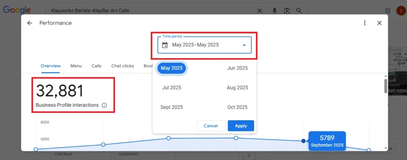Apply the selected time period

point(241,126)
